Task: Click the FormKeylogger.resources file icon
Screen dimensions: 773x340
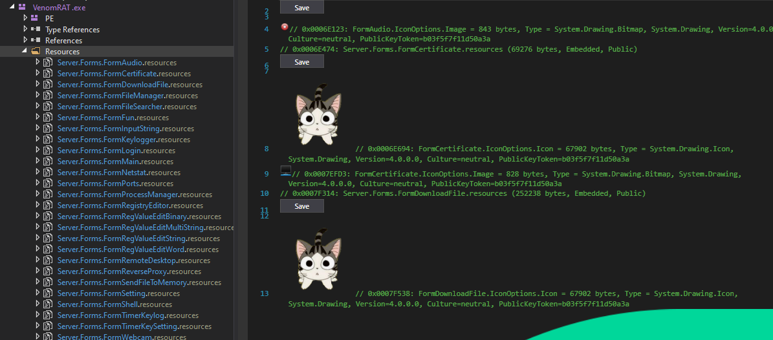Action: (48, 140)
